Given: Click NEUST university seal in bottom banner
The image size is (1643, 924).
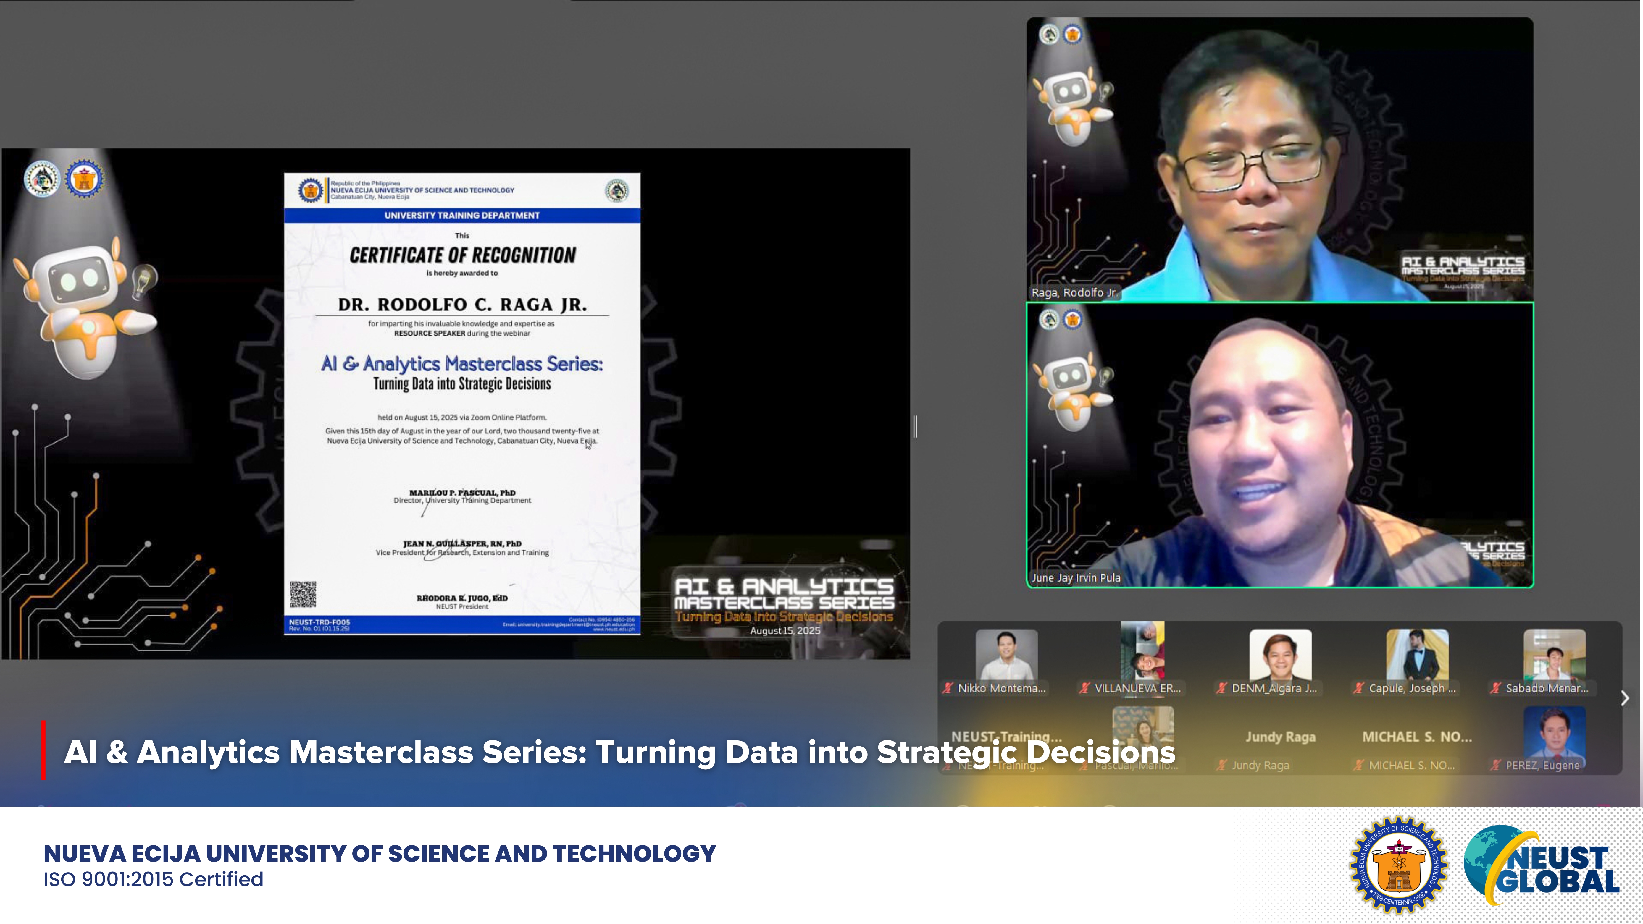Looking at the screenshot, I should [1399, 865].
